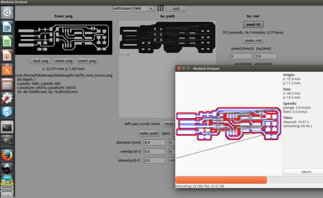This screenshot has width=323, height=198.
Task: Launch Firefox from the dock
Action: pyautogui.click(x=7, y=155)
